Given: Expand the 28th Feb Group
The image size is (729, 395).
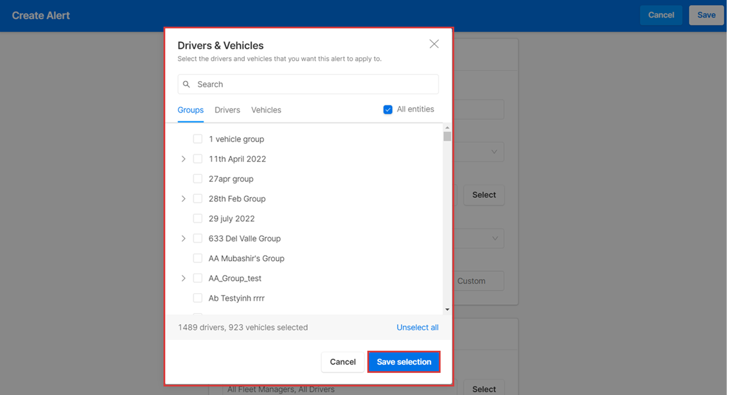Looking at the screenshot, I should coord(183,199).
